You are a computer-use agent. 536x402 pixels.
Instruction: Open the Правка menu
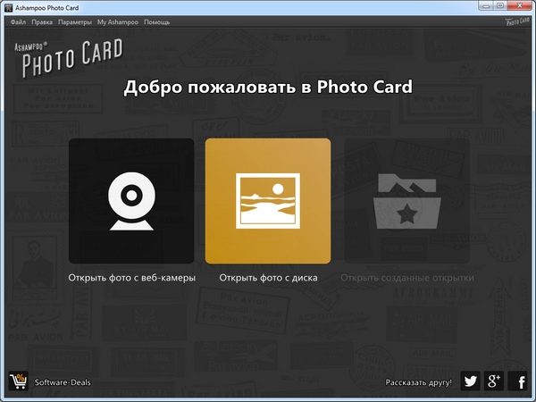click(42, 21)
